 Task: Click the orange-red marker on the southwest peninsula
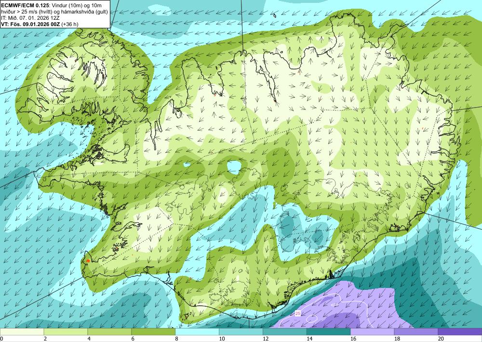pyautogui.click(x=88, y=261)
